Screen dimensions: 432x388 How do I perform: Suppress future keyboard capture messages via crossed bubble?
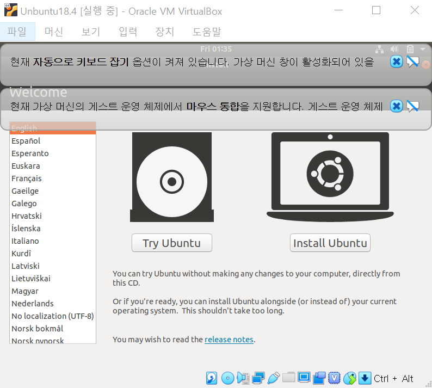(412, 61)
